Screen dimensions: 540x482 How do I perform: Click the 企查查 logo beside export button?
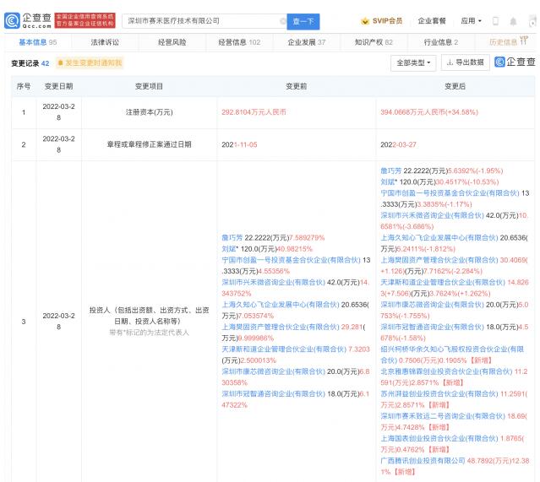515,62
